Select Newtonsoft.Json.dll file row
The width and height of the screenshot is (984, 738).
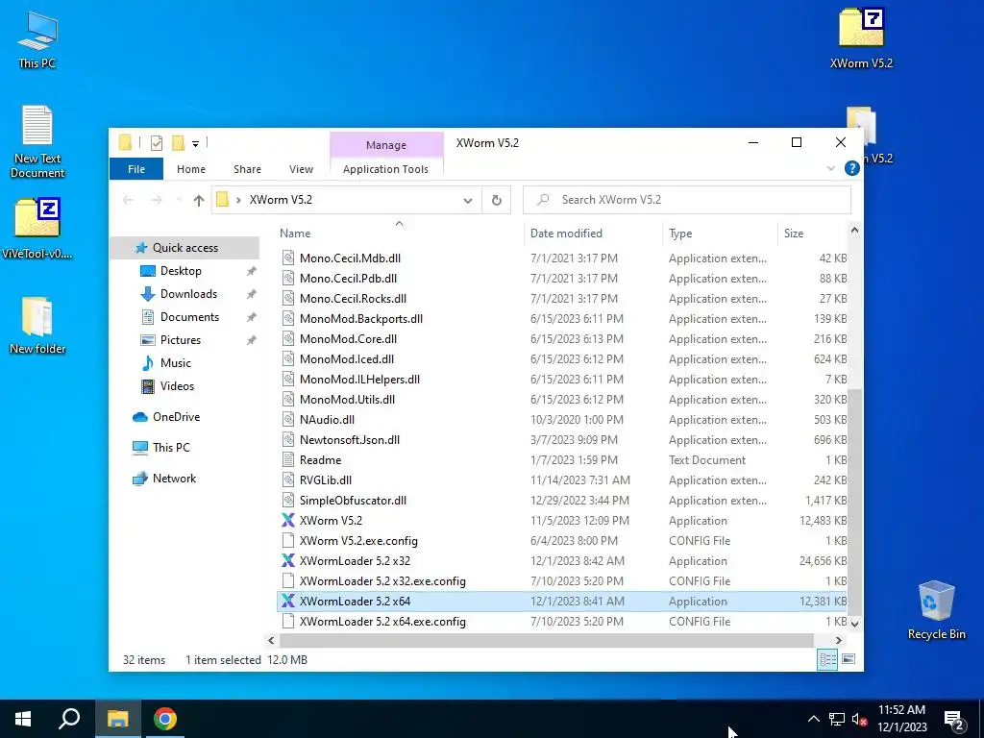coord(563,439)
